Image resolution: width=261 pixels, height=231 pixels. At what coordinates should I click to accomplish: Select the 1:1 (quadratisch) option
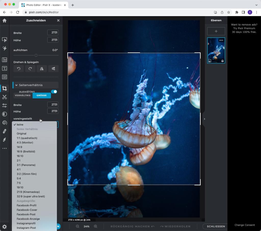coord(27,138)
